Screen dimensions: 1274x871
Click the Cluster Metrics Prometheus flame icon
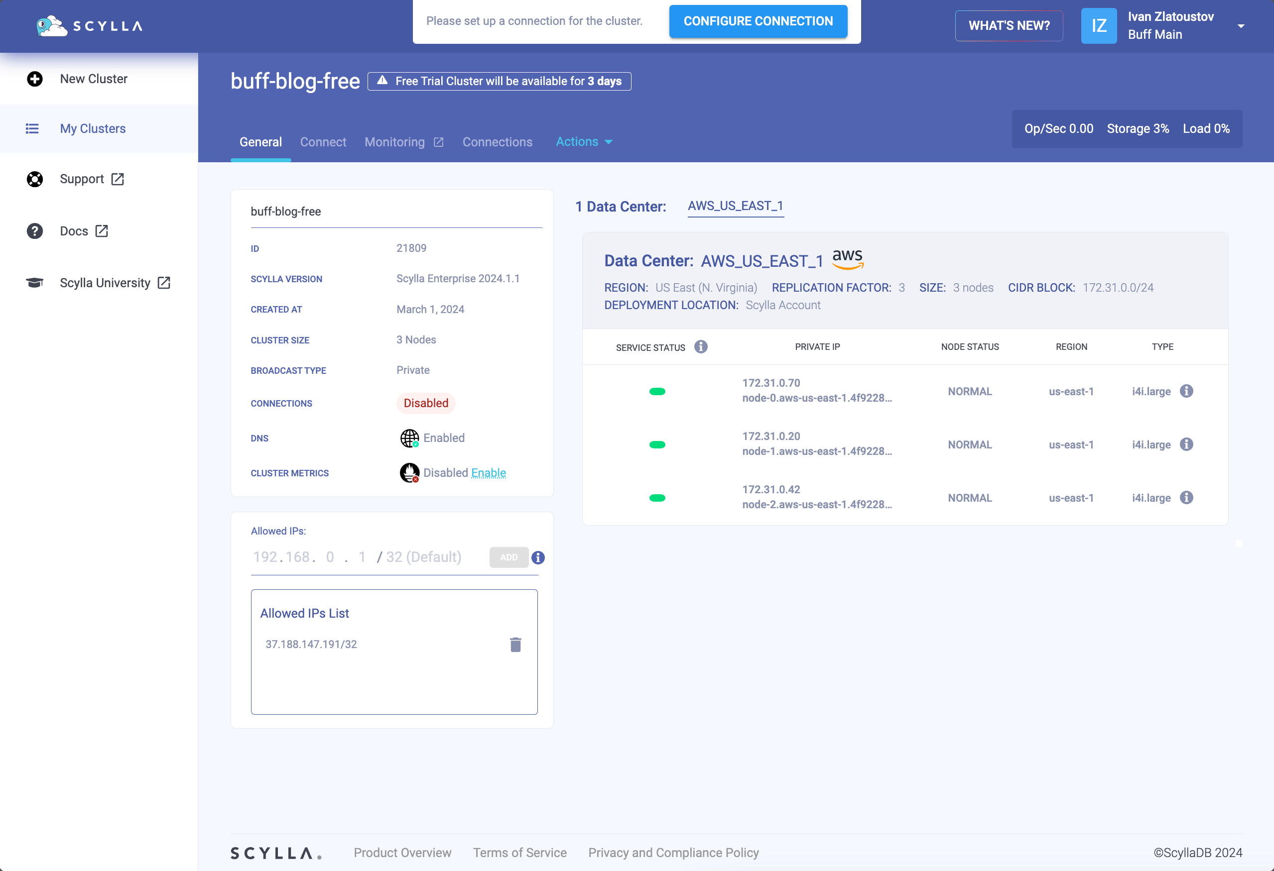click(x=409, y=473)
